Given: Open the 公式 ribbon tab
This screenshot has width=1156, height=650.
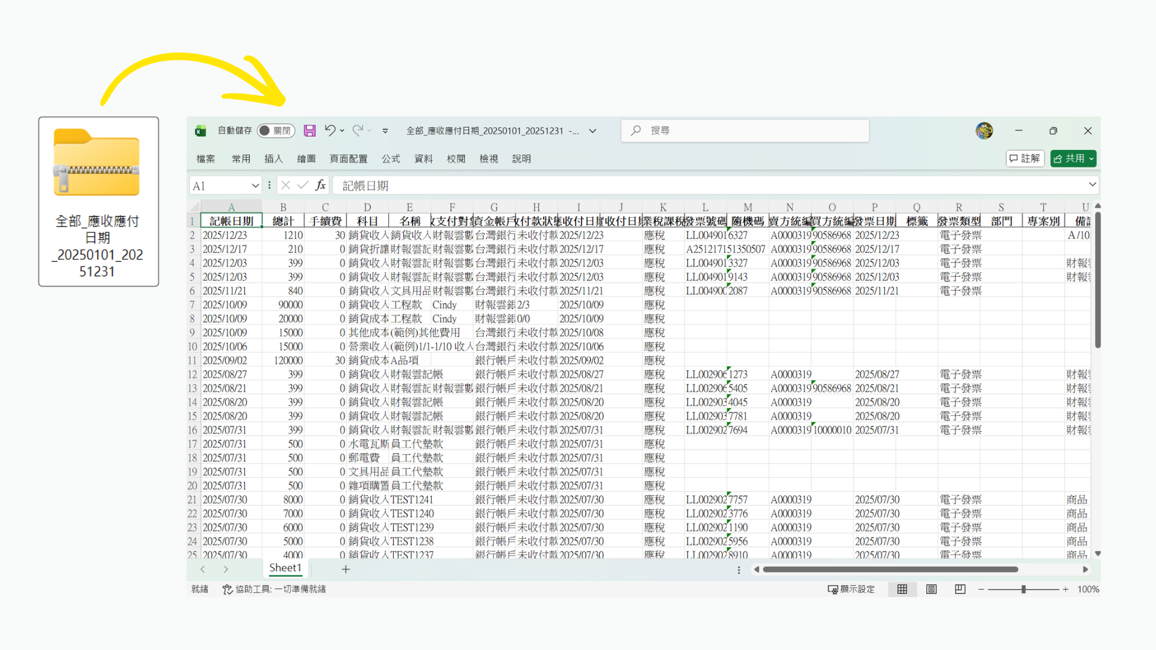Looking at the screenshot, I should (391, 159).
